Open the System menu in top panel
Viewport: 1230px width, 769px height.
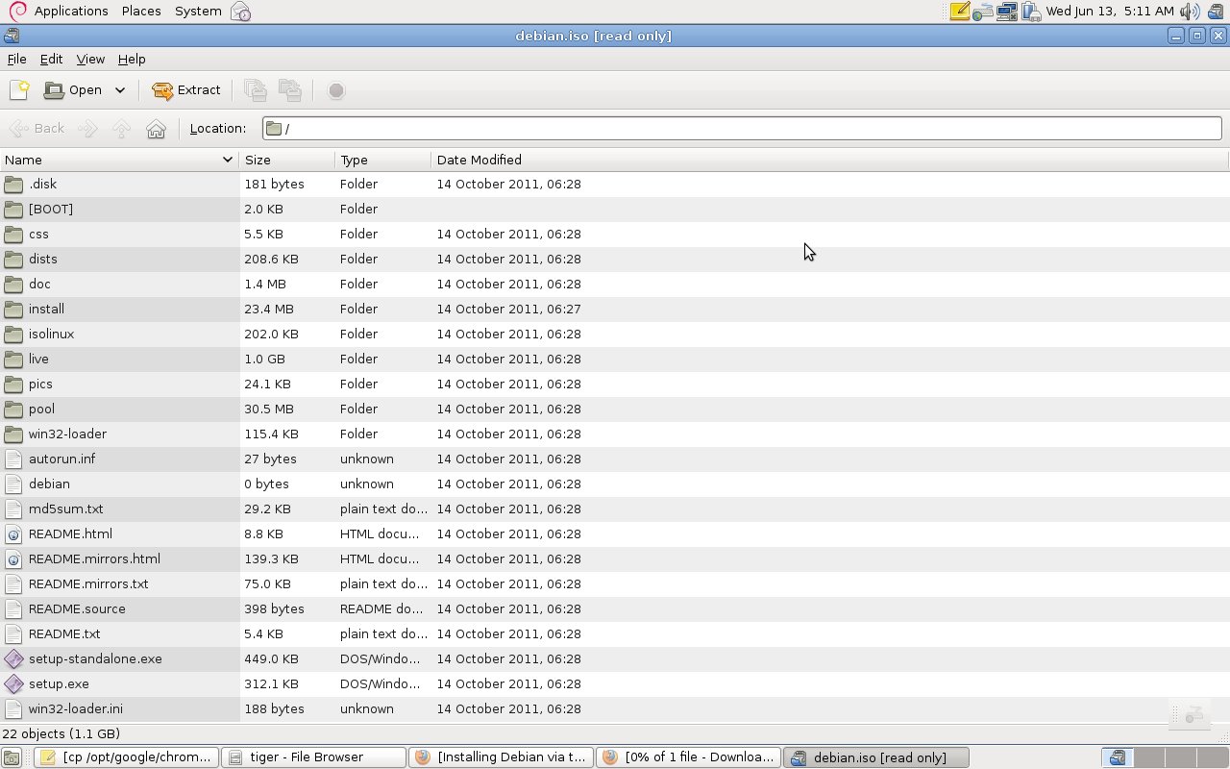pos(198,12)
